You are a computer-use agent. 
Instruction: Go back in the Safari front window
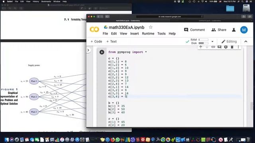[98, 17]
